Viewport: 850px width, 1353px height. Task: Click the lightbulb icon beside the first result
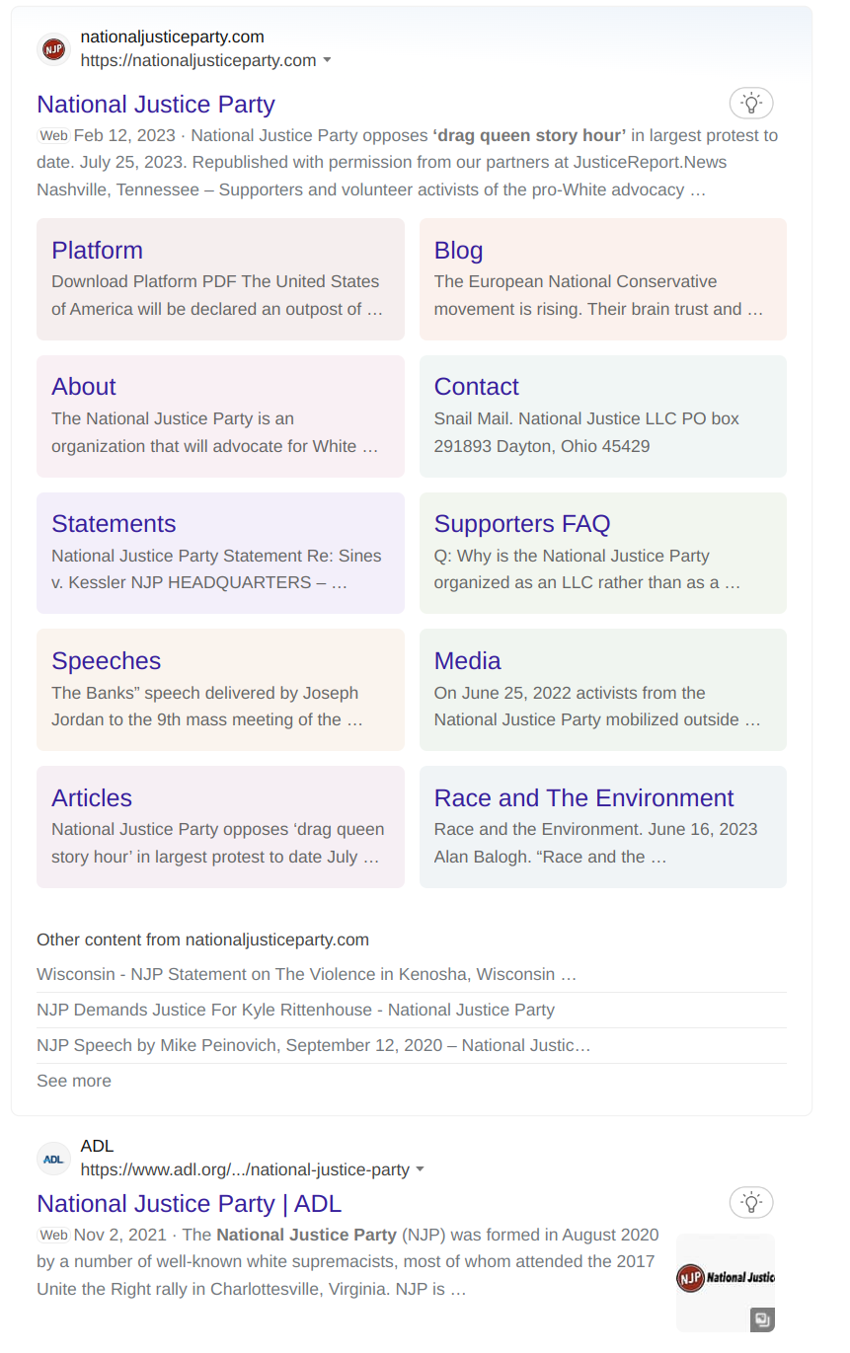751,103
